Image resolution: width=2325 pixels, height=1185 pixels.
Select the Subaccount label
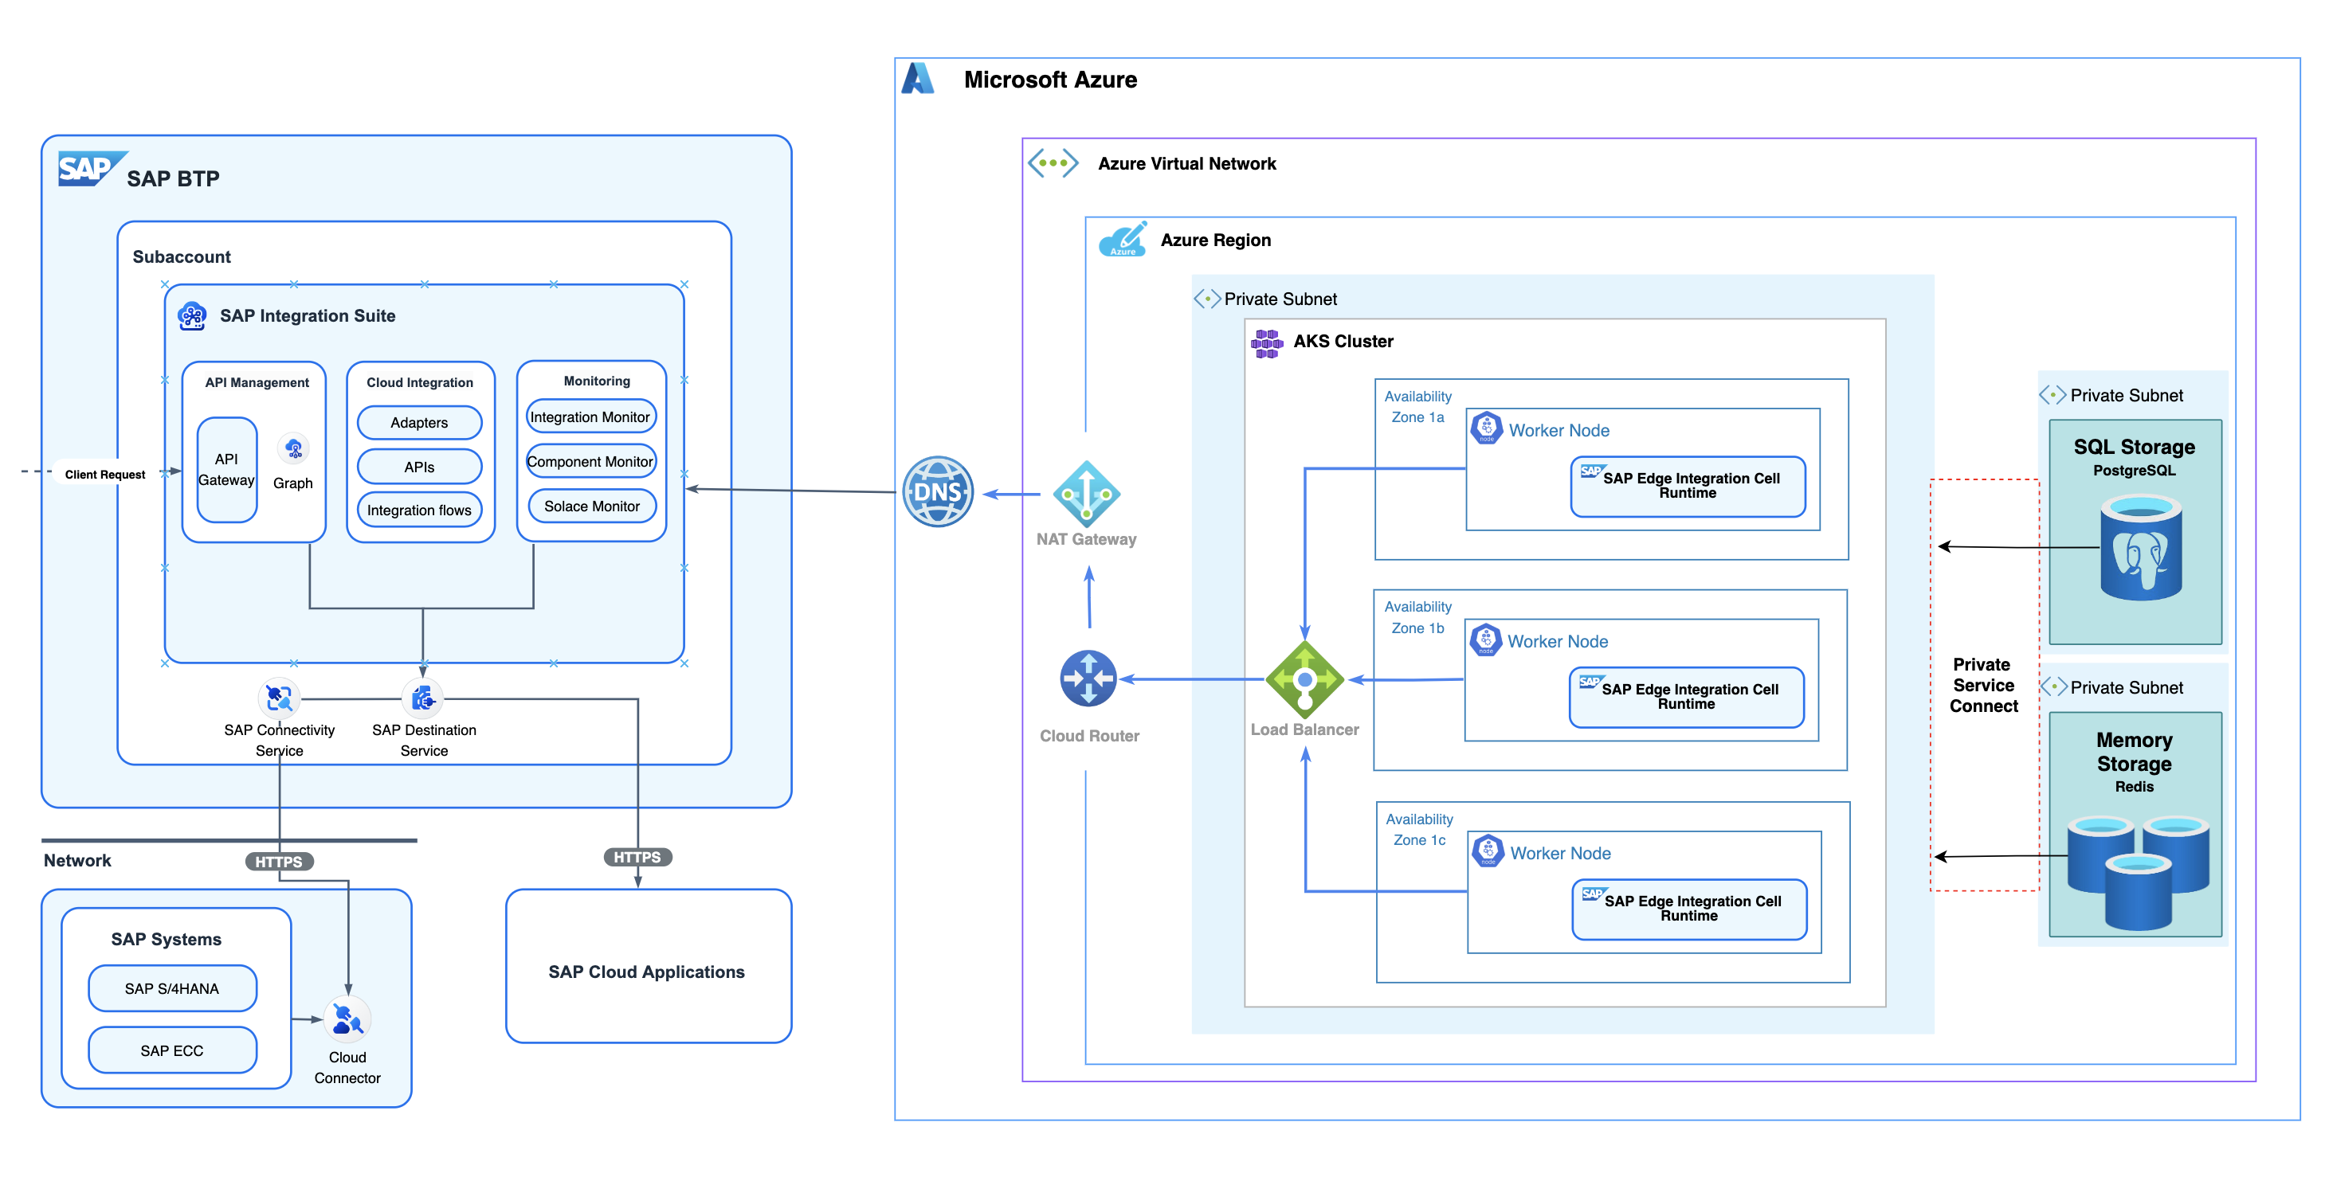(182, 256)
